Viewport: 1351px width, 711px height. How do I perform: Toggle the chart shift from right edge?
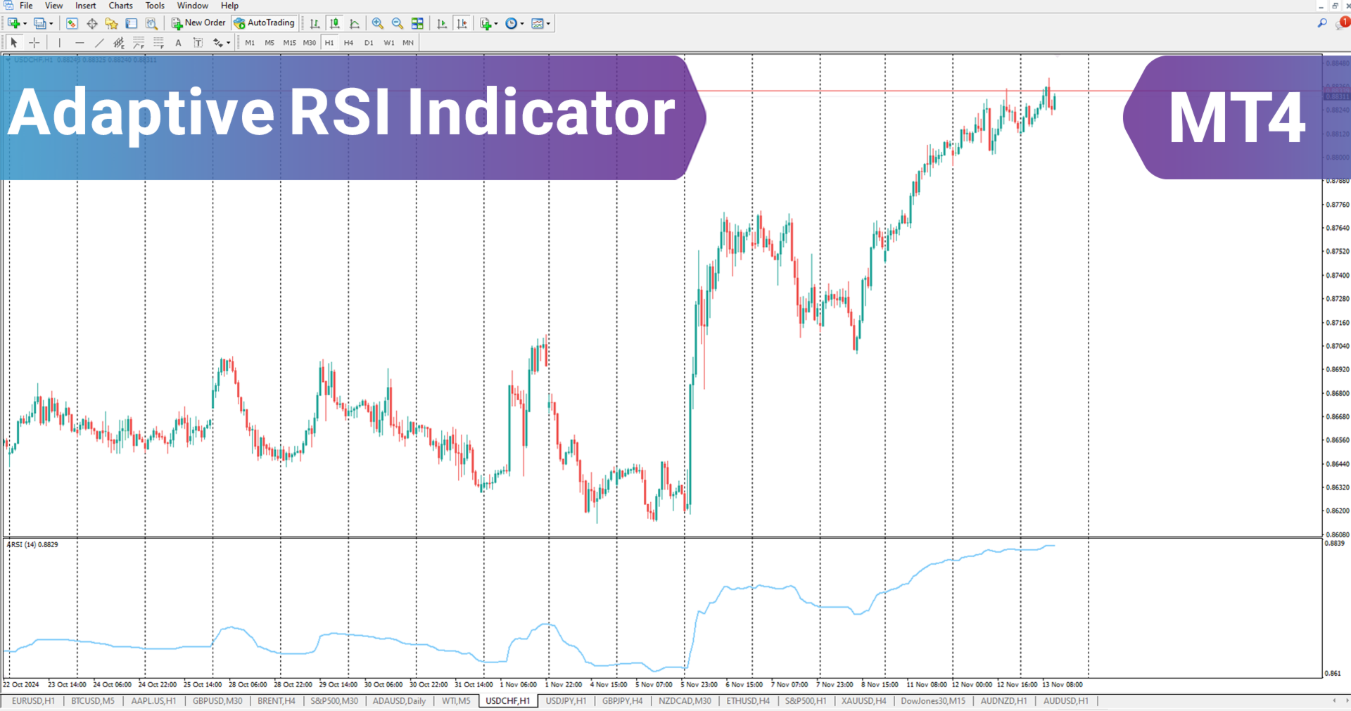click(462, 23)
